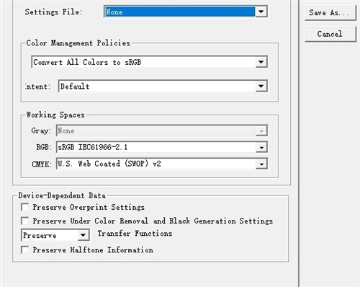Expand the color management policy arrow
The width and height of the screenshot is (360, 287).
(x=261, y=62)
